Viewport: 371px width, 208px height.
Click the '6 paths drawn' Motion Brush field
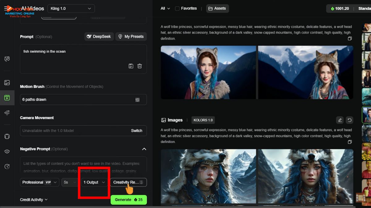tap(83, 100)
